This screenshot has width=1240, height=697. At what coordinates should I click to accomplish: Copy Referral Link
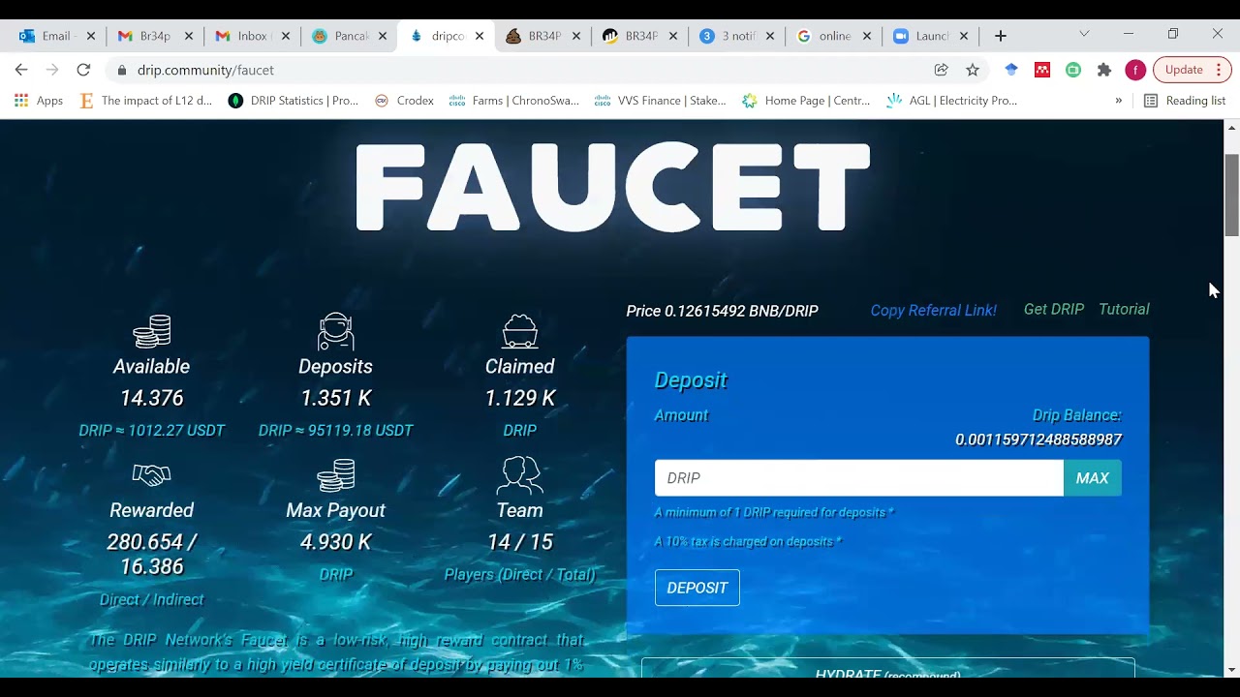(934, 311)
